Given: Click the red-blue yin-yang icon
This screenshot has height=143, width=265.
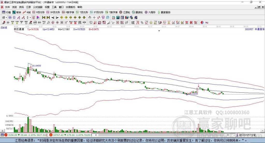Looking at the screenshot, I should [202, 23].
